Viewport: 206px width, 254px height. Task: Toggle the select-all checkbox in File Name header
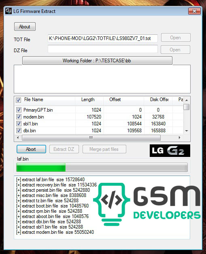tap(18, 100)
